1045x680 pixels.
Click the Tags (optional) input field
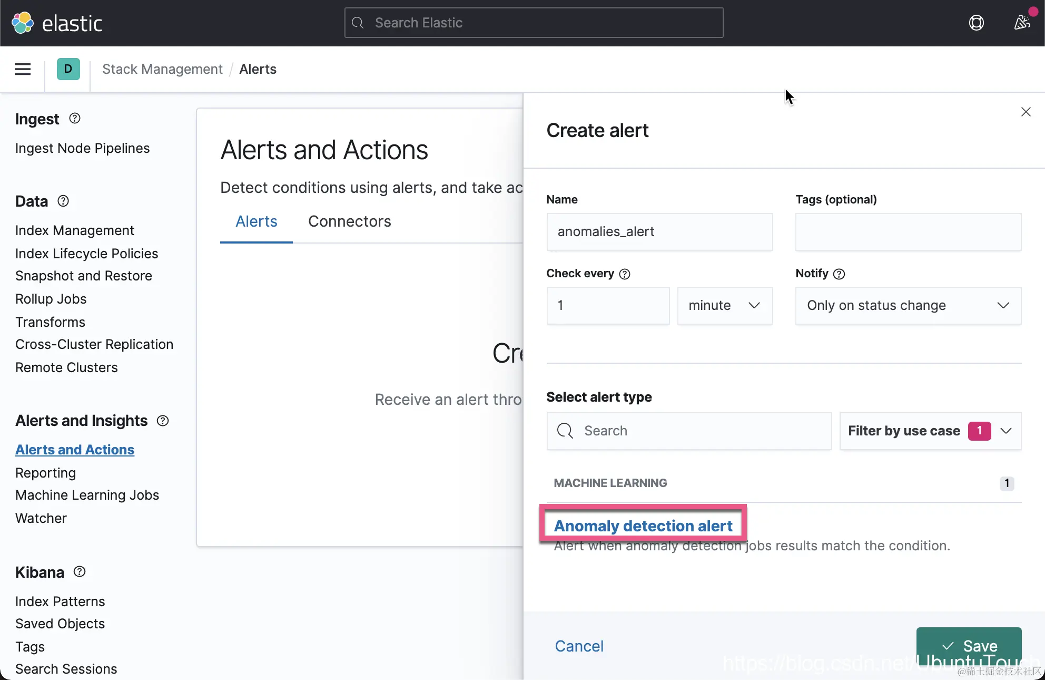coord(908,232)
